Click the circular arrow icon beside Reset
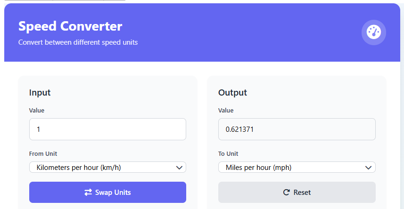 coord(286,193)
